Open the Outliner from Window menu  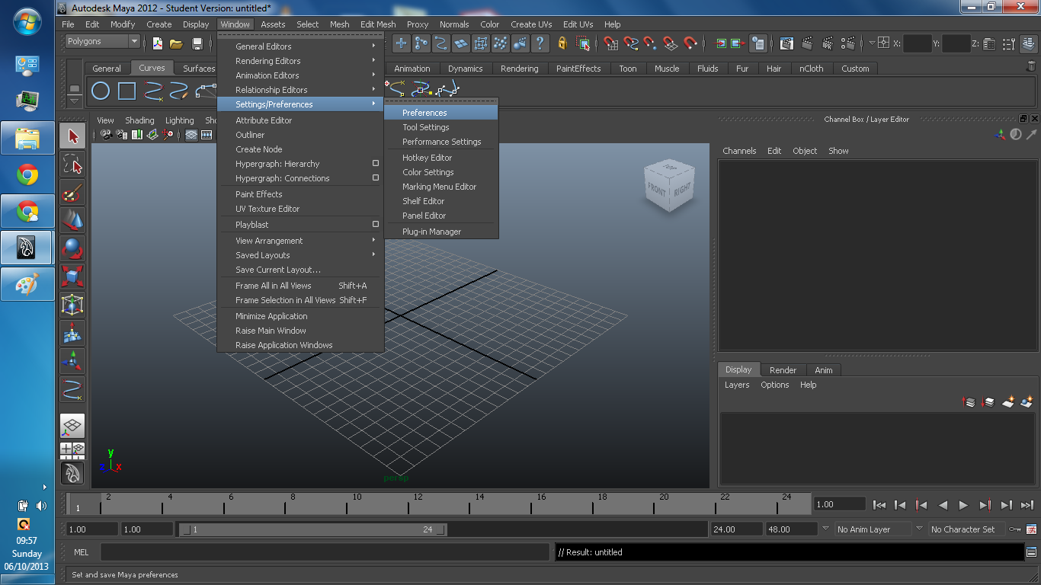click(300, 135)
